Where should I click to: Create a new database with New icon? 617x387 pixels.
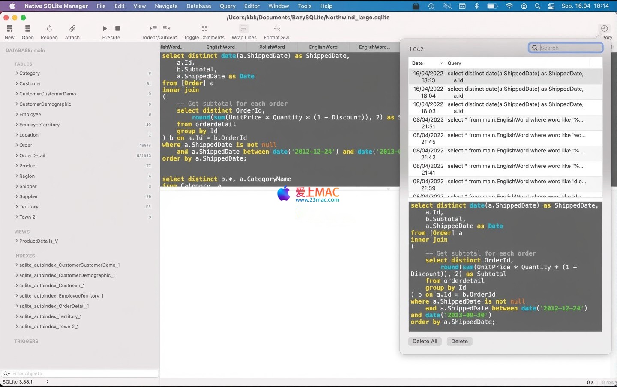[9, 29]
